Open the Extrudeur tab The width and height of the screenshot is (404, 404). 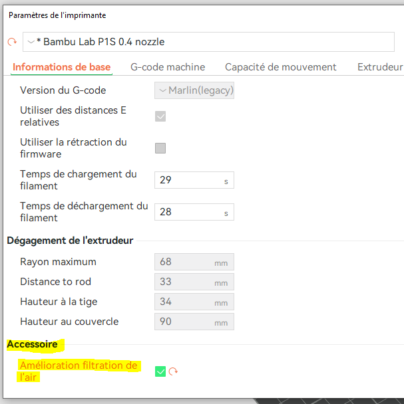[380, 67]
